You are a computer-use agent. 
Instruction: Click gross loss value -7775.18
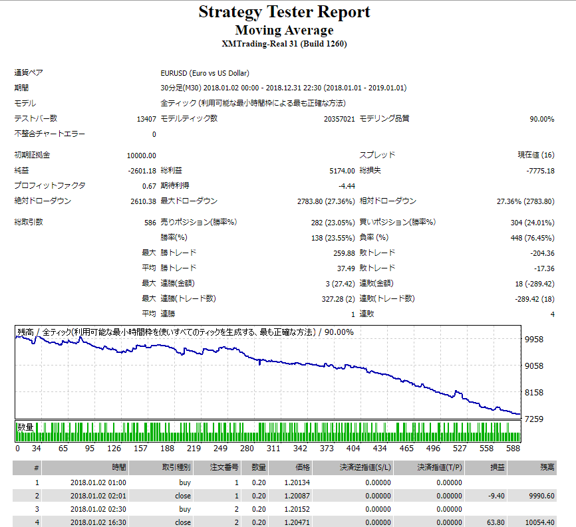coord(540,171)
